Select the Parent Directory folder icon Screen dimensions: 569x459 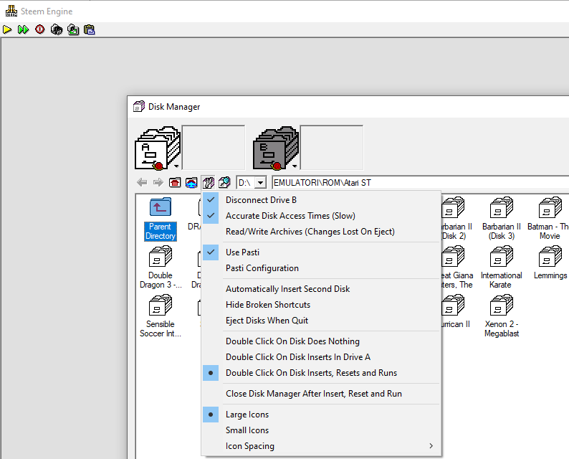161,207
